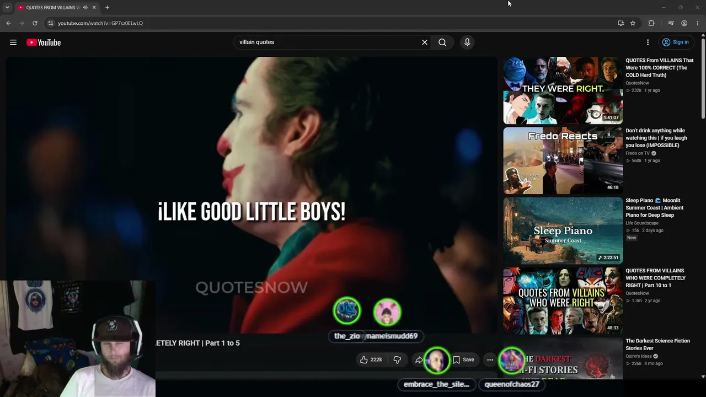
Task: Save the video to a playlist
Action: (463, 360)
